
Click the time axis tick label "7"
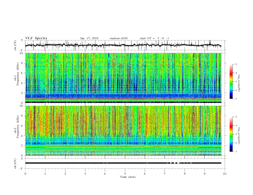tap(165, 174)
